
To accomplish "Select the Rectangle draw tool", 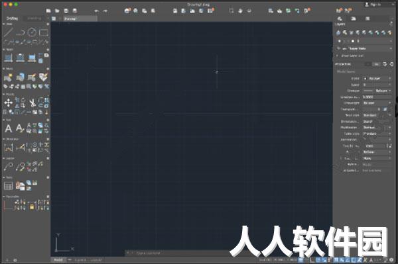I will click(44, 32).
